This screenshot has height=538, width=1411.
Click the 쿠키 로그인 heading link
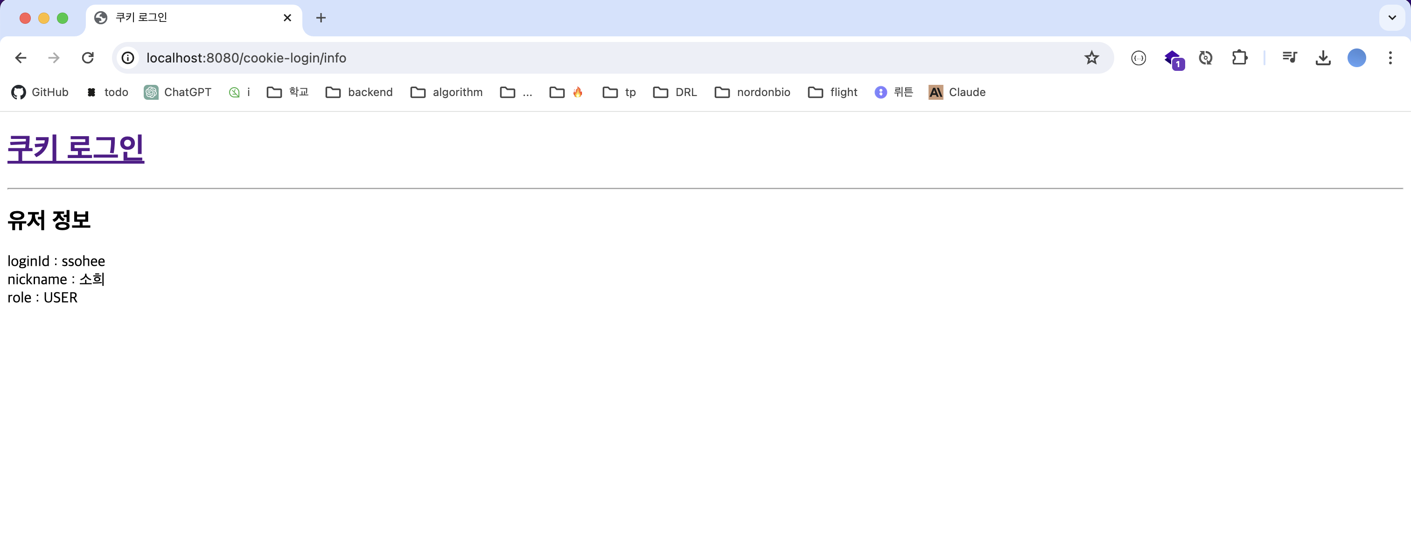[76, 148]
